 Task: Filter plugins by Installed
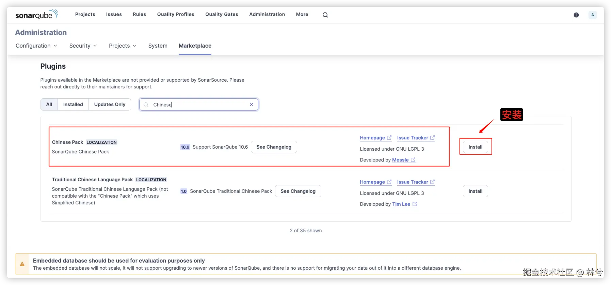[x=73, y=104]
